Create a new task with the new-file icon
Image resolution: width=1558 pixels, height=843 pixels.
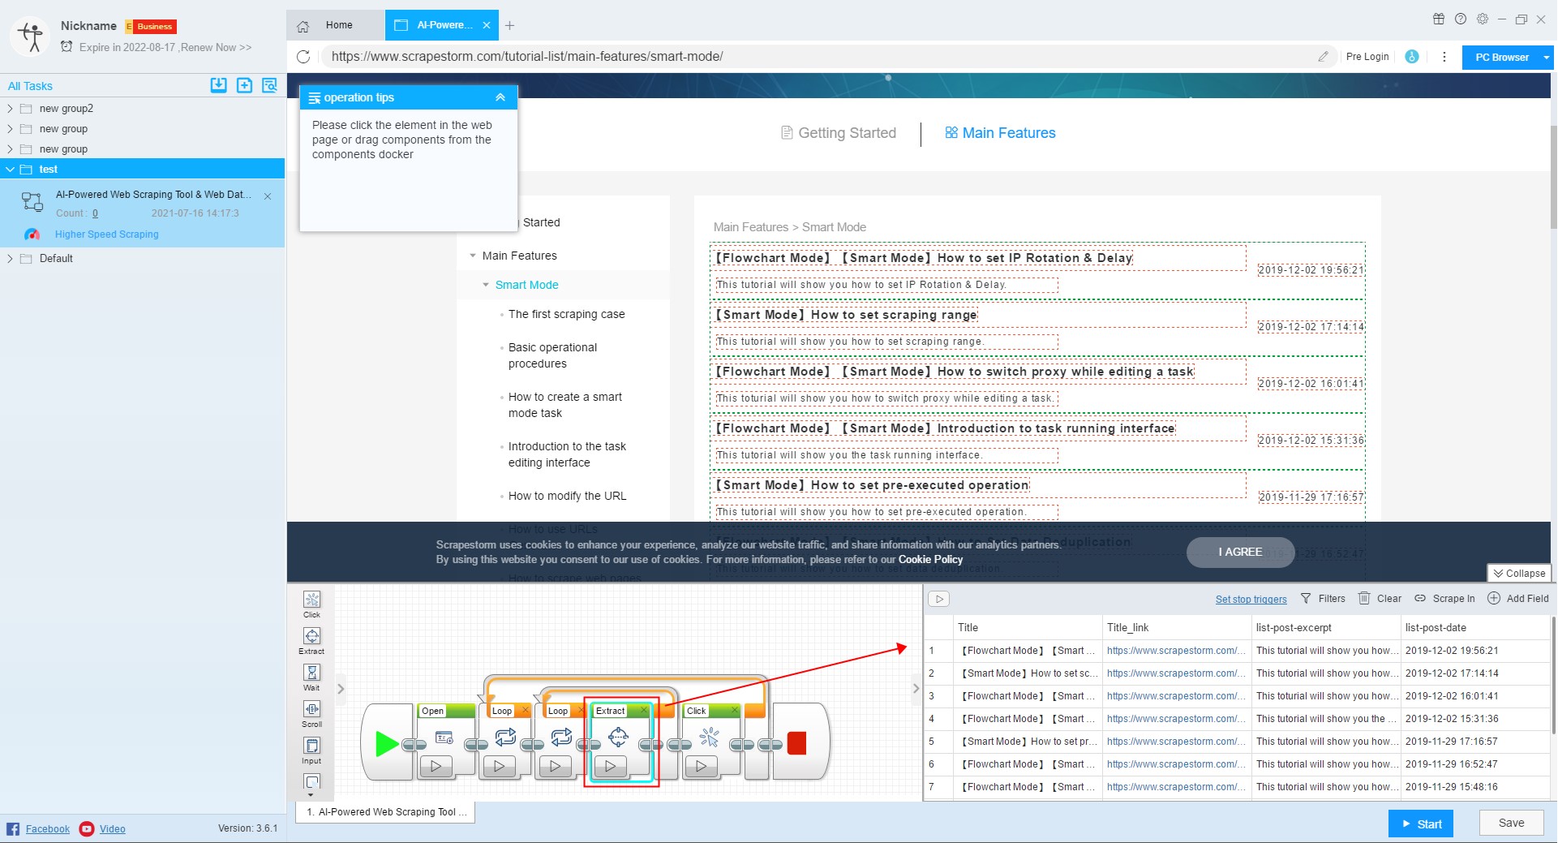pyautogui.click(x=244, y=85)
